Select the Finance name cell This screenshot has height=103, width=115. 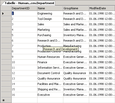pos(50,62)
